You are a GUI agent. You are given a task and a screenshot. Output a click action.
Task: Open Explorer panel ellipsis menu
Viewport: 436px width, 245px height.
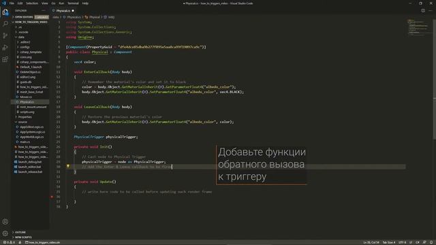tap(44, 11)
